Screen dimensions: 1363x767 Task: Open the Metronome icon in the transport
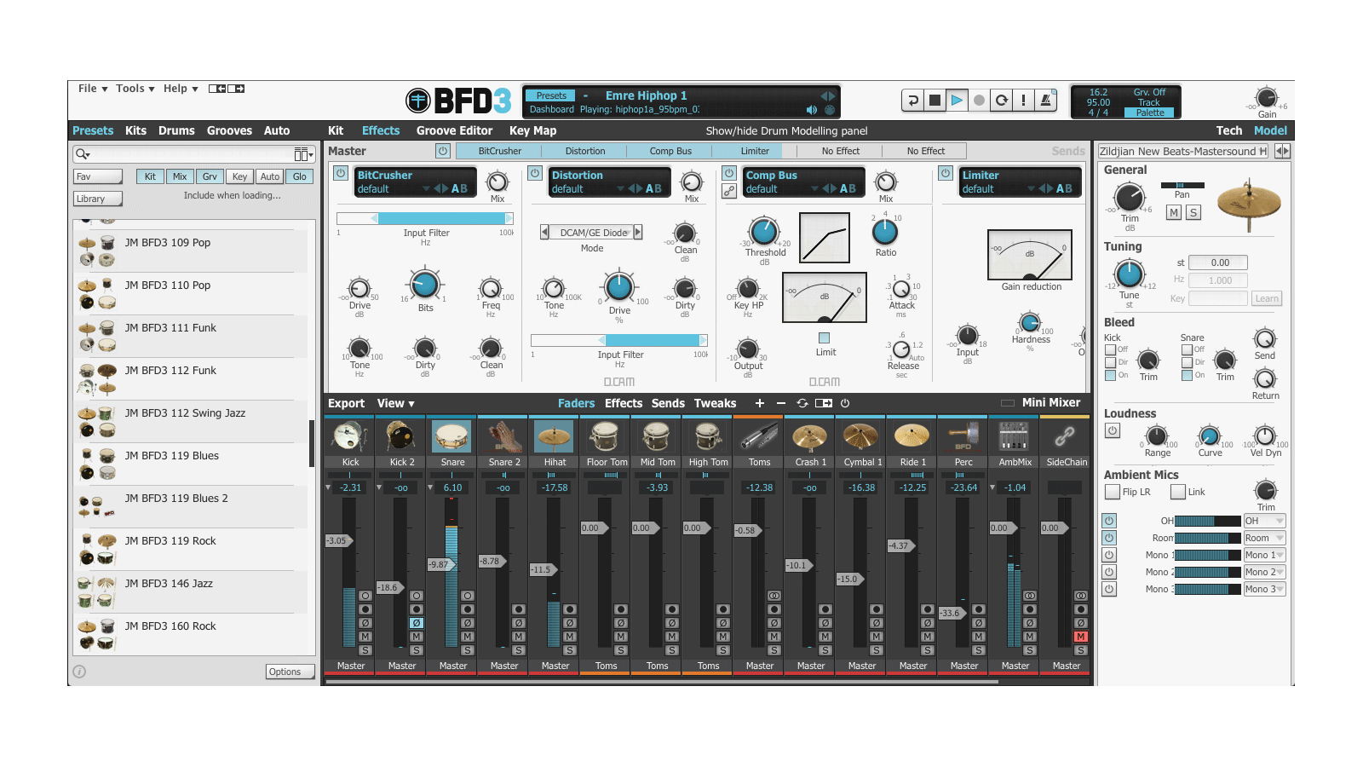click(1044, 100)
